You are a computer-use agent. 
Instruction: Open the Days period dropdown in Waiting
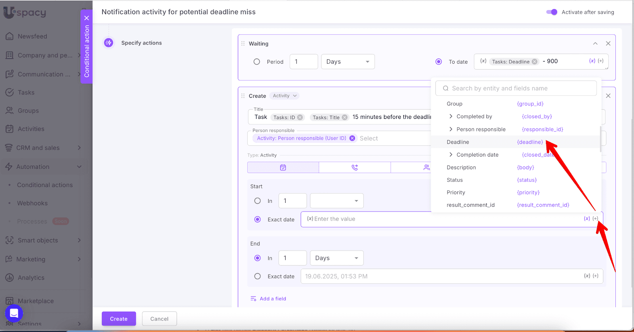tap(348, 62)
